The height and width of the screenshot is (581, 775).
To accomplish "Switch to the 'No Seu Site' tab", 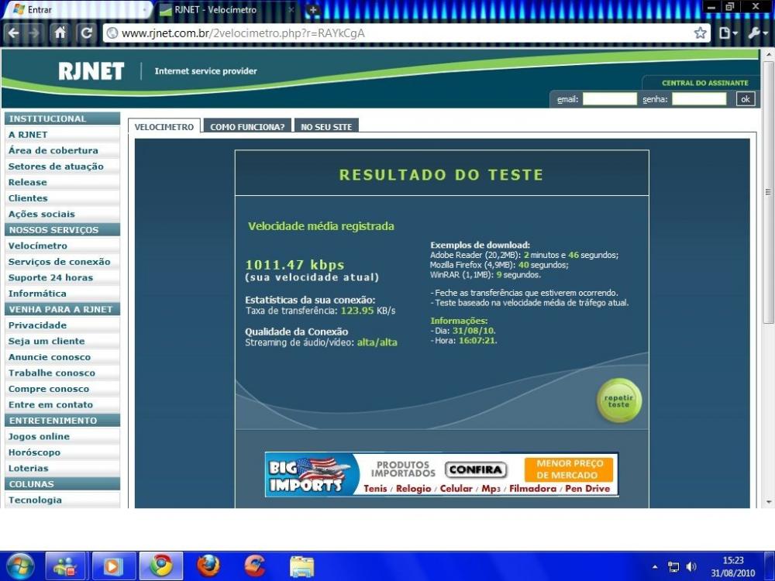I will (x=326, y=127).
